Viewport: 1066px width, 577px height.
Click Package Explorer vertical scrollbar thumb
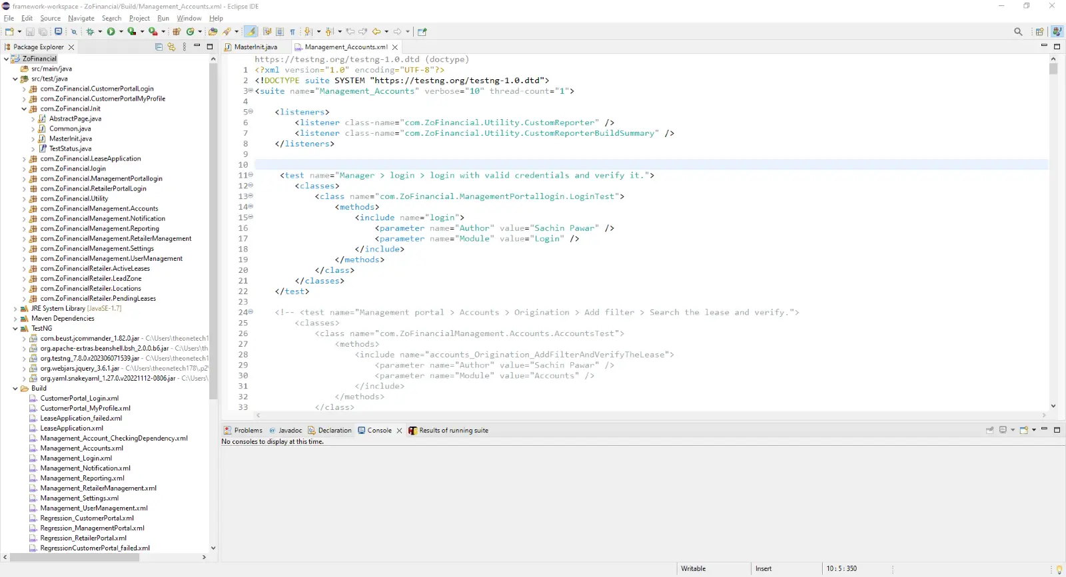point(213,232)
